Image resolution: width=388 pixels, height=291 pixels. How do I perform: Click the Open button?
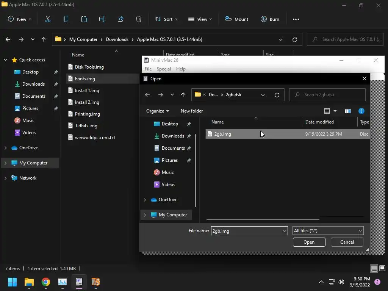coord(309,242)
